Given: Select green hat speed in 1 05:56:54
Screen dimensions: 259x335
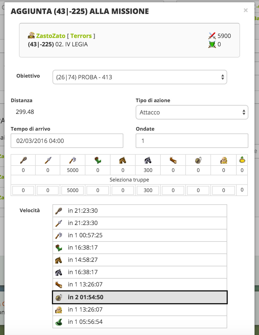Looking at the screenshot, I should (140, 322).
